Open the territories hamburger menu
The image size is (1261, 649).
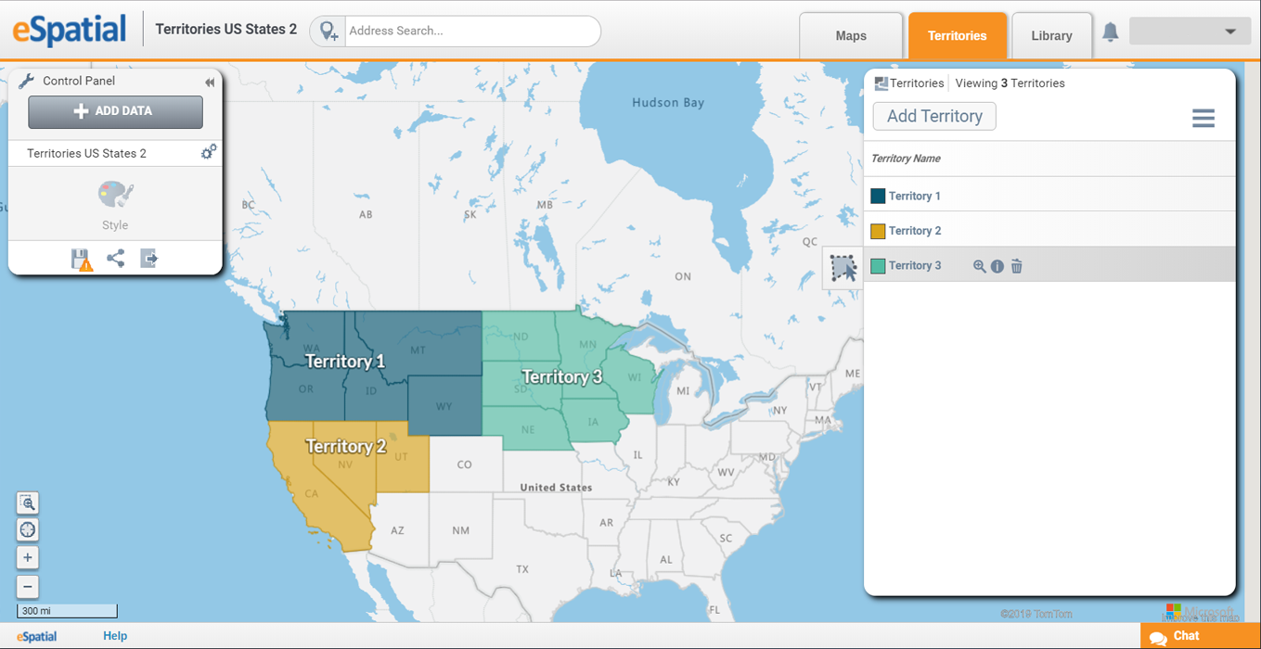[1203, 118]
